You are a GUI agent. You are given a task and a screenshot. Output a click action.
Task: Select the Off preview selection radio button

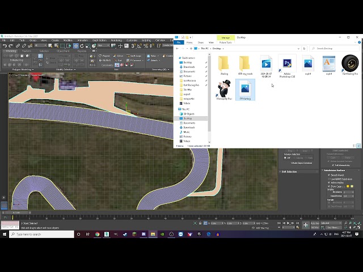[x=285, y=158]
